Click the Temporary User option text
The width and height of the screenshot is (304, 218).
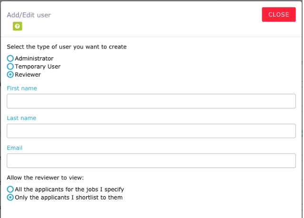point(38,67)
